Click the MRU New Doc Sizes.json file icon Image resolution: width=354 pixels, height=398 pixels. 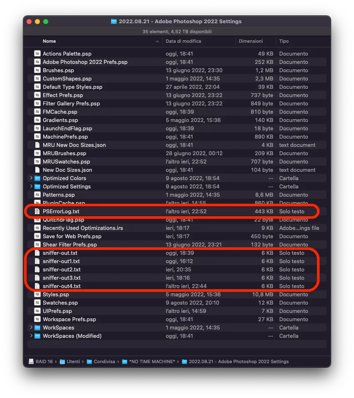tap(37, 145)
